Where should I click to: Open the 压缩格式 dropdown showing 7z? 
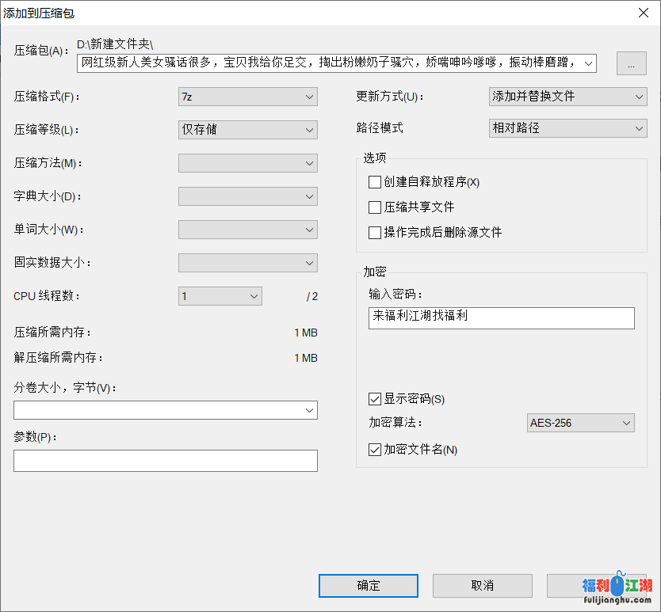click(x=247, y=97)
